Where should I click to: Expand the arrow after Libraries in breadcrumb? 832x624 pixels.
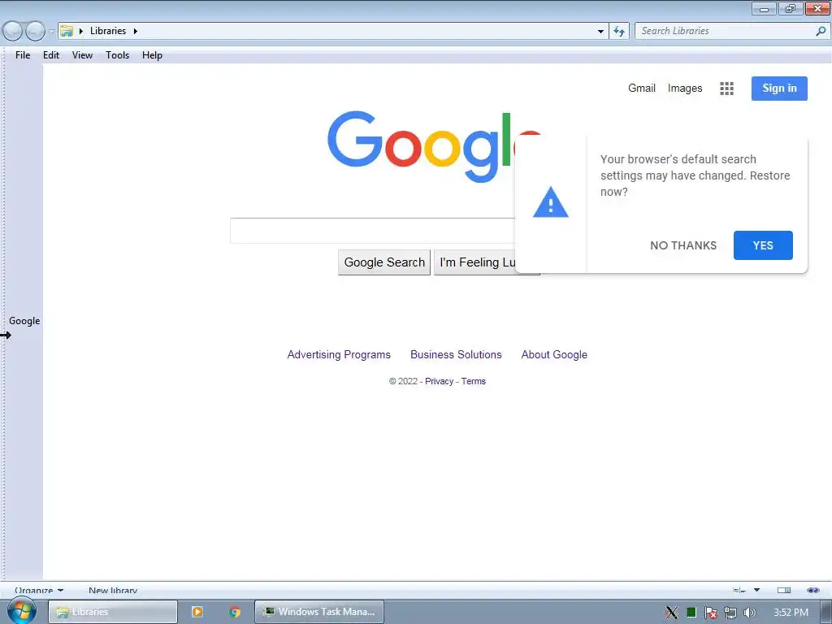click(136, 32)
